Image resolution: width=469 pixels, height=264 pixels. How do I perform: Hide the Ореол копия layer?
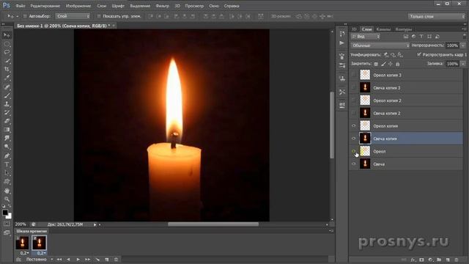click(x=353, y=125)
